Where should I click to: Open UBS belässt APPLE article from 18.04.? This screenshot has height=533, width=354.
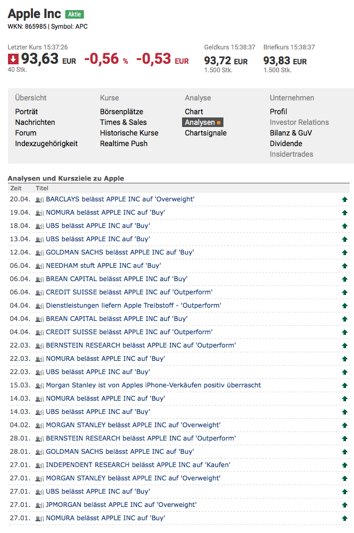(x=98, y=226)
